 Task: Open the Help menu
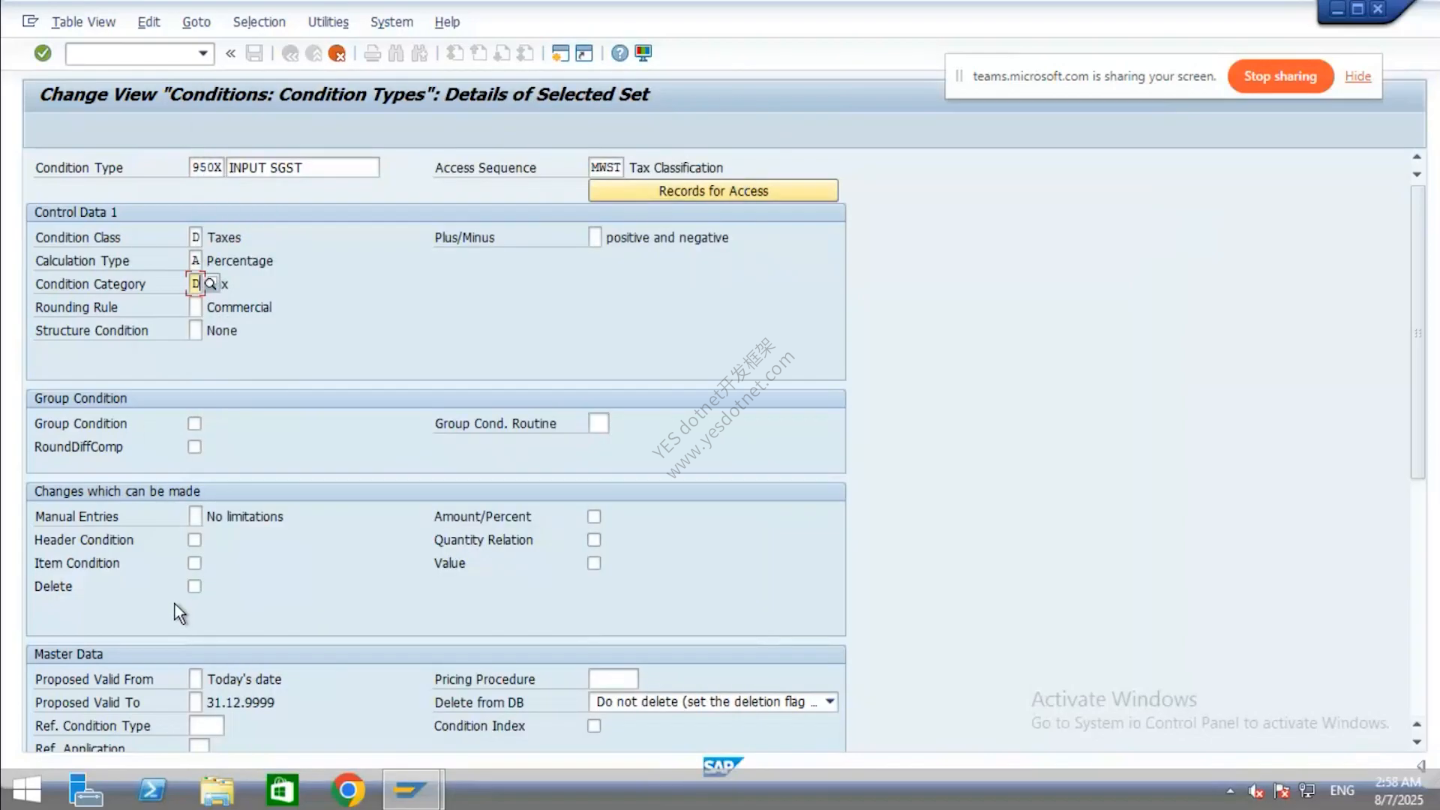[447, 22]
